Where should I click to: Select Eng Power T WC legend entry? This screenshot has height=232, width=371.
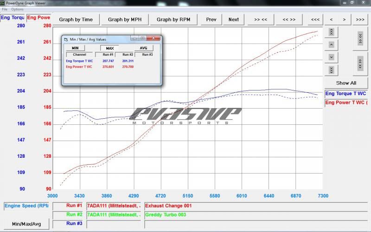(345, 103)
